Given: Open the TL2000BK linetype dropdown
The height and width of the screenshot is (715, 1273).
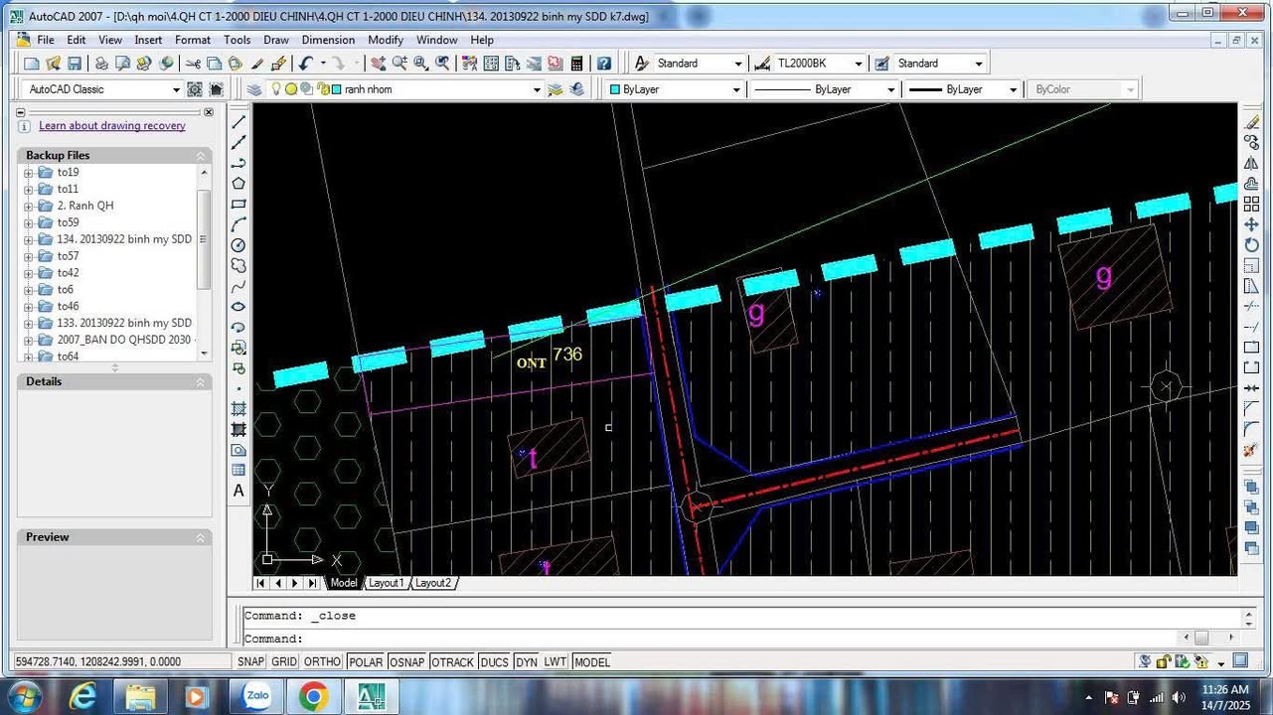Looking at the screenshot, I should (x=861, y=63).
